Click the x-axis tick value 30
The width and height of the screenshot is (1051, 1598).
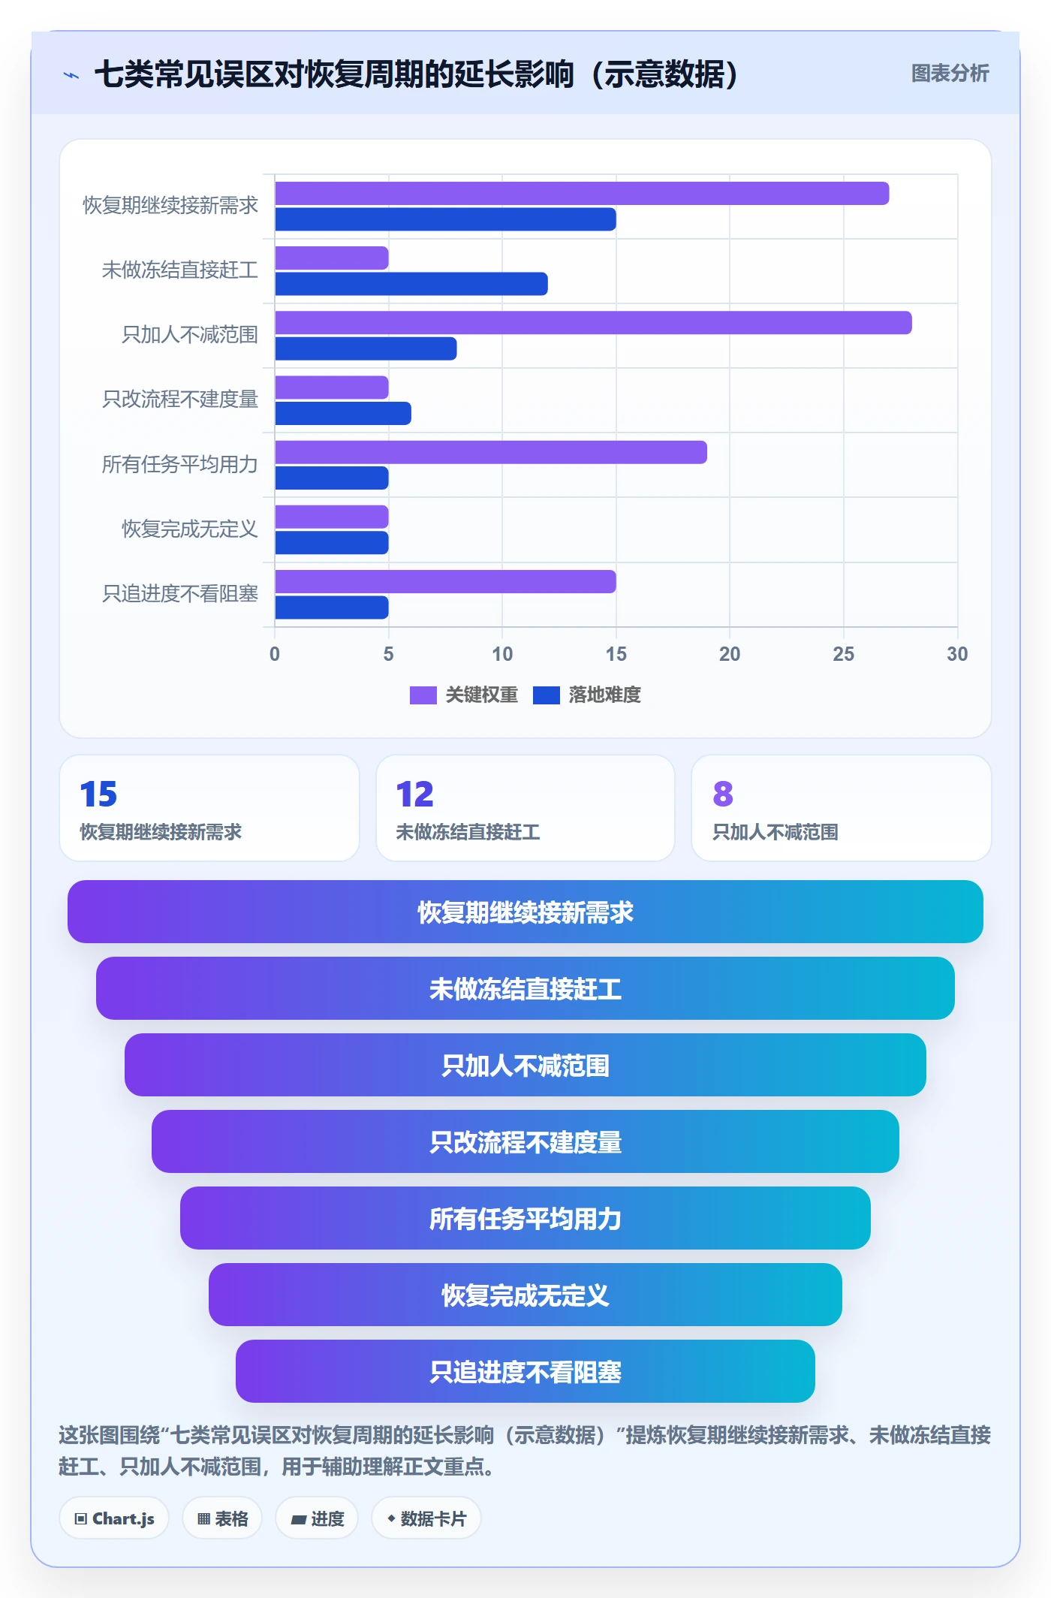pos(957,654)
